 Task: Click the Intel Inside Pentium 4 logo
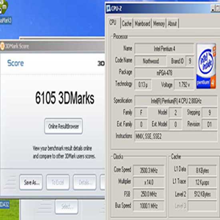pyautogui.click(x=206, y=66)
